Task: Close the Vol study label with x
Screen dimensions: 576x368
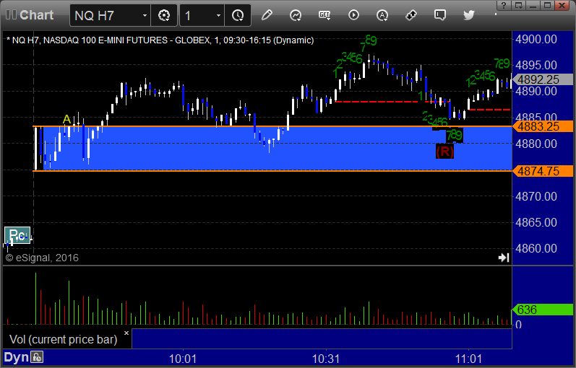Action: [x=126, y=333]
